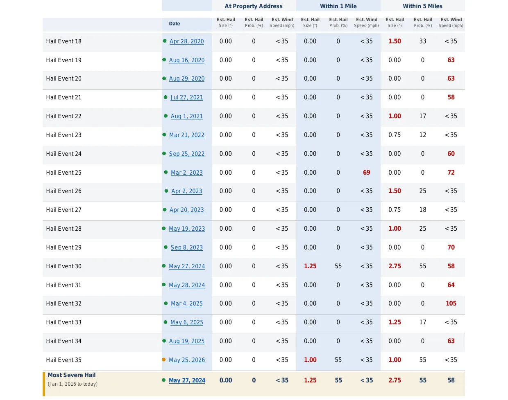Select the green dot next to Mar 4, 2025
Image resolution: width=508 pixels, height=400 pixels.
(166, 303)
